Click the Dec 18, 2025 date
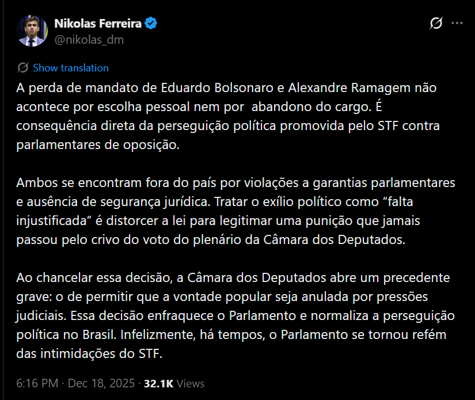The image size is (475, 400). 102,383
